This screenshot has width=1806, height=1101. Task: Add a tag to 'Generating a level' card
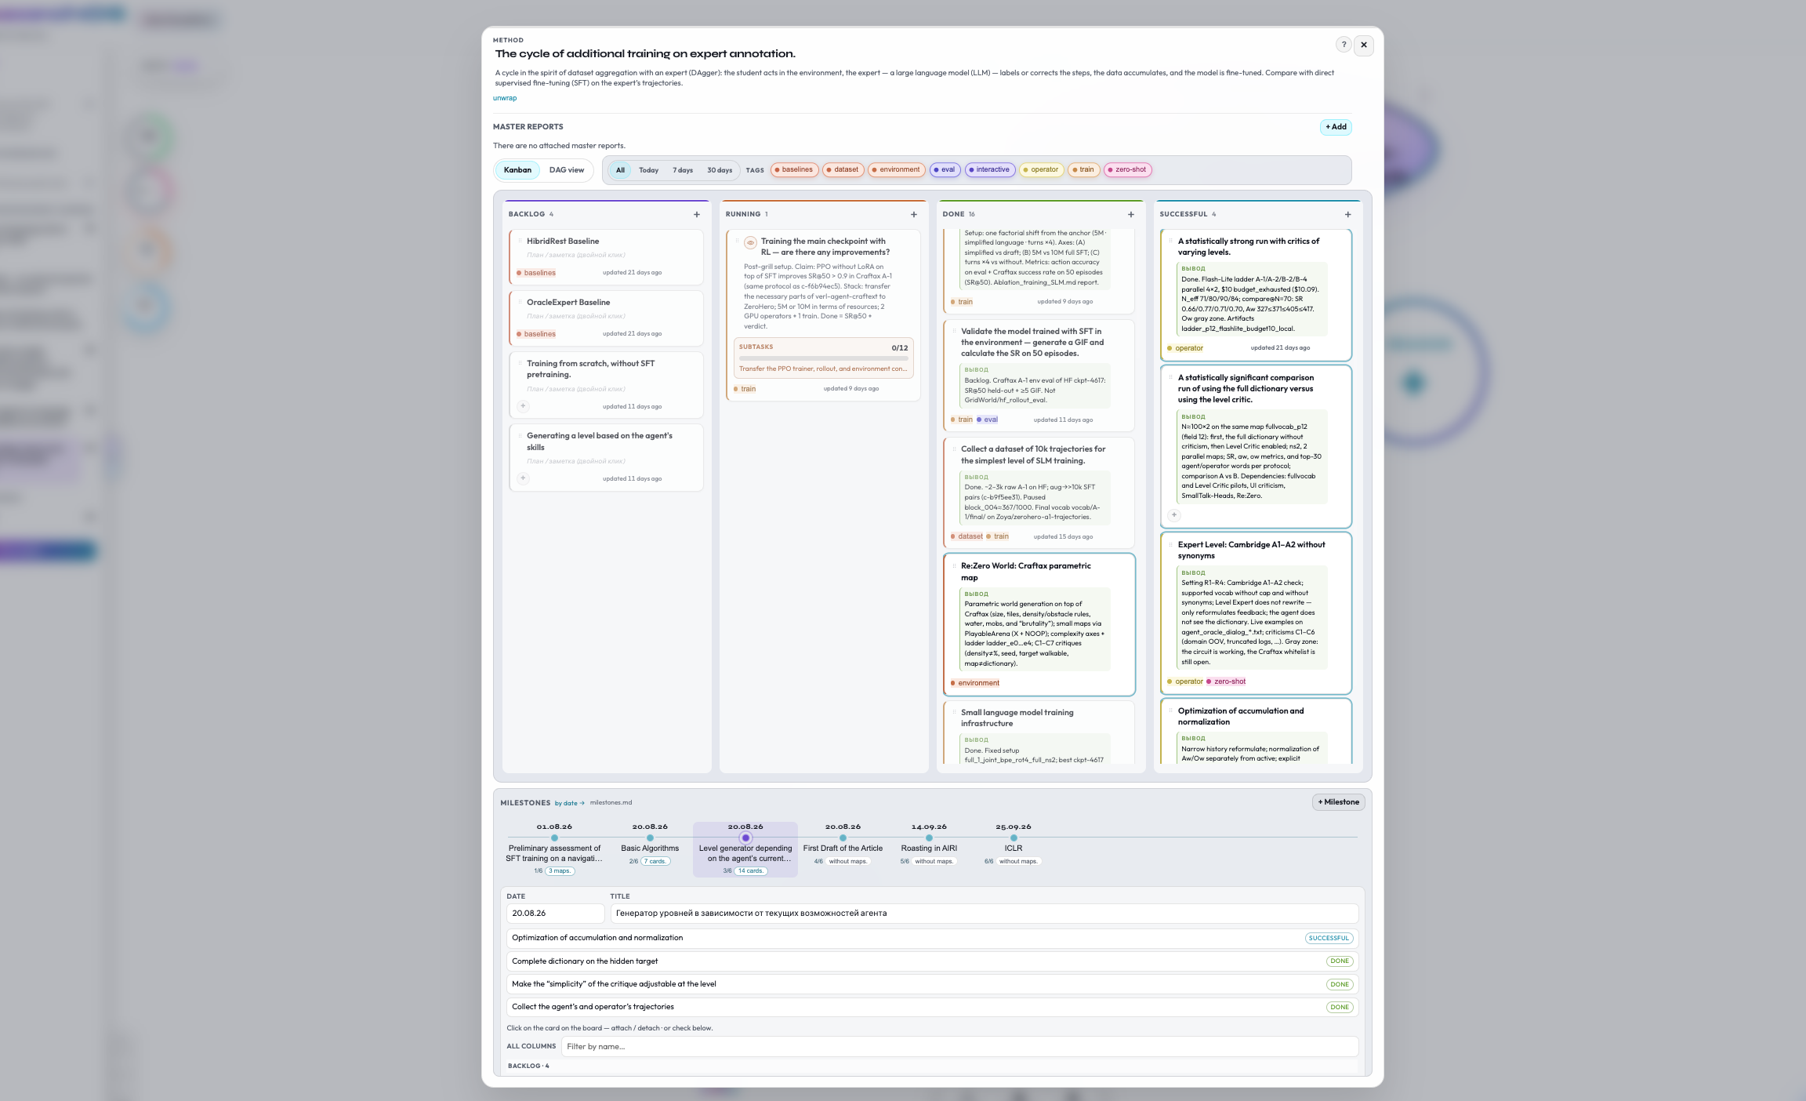(523, 478)
